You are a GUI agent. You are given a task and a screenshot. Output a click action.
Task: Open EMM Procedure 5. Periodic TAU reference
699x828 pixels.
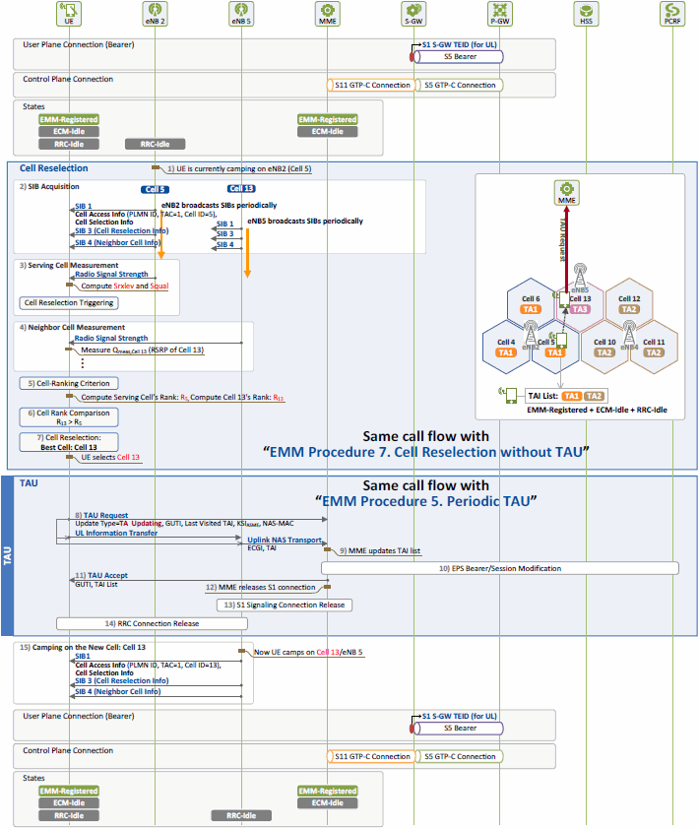426,501
